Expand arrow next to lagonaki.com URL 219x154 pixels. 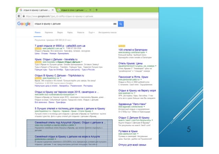click(144, 107)
